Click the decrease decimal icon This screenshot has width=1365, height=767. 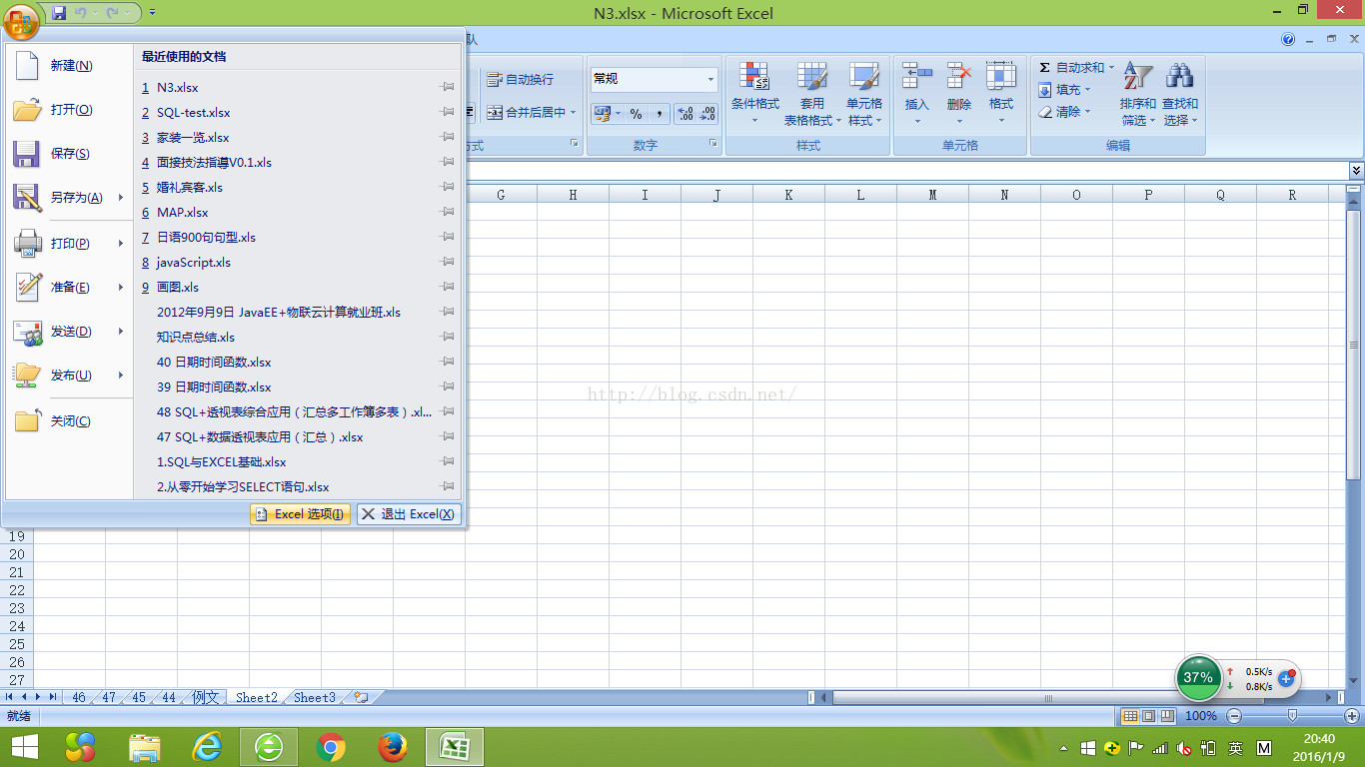[707, 114]
